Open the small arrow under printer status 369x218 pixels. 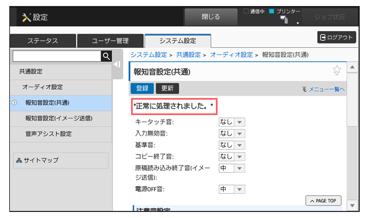click(298, 23)
